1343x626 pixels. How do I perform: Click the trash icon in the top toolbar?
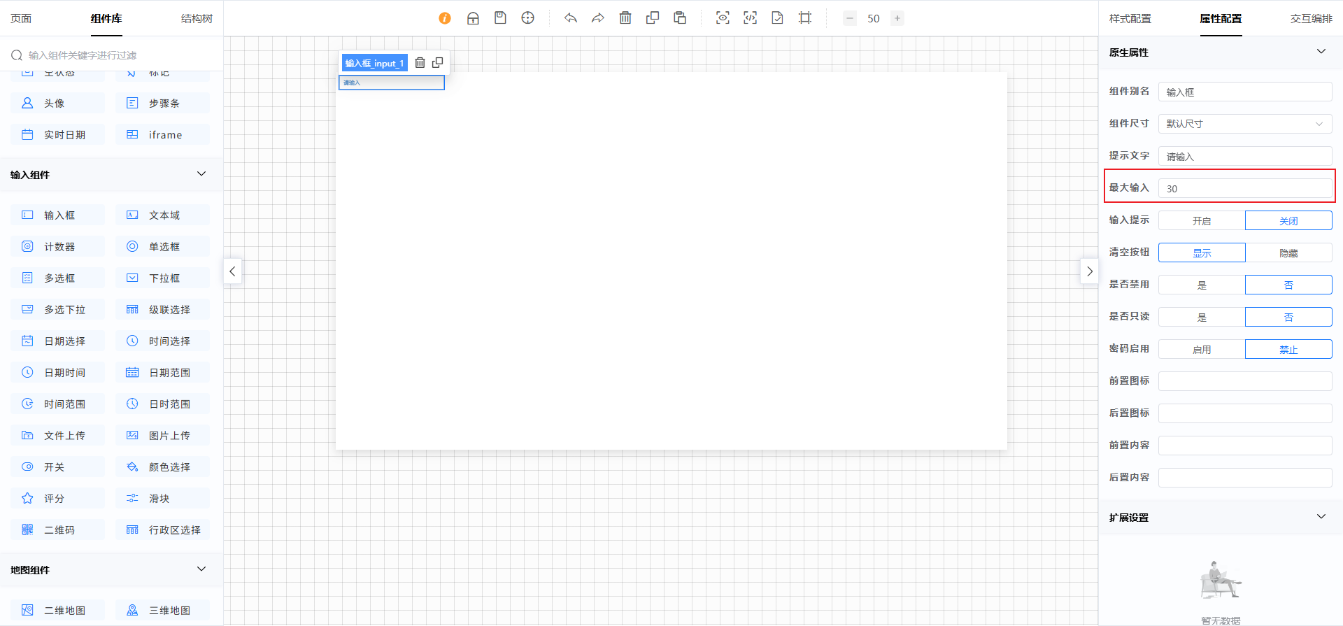[625, 18]
